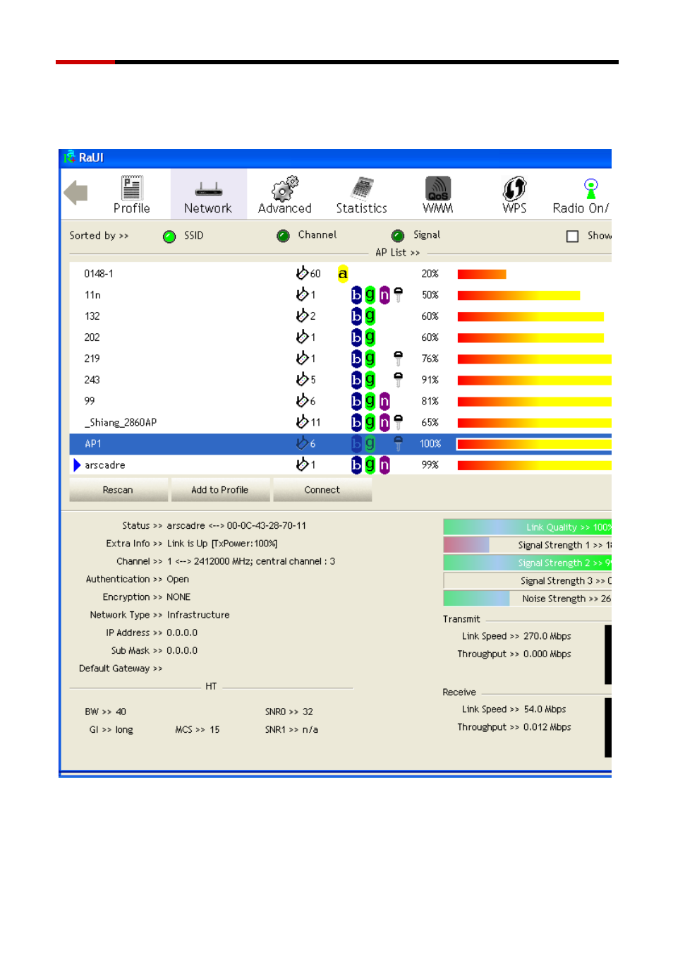The height and width of the screenshot is (953, 673).
Task: Click the Signal Strength 2 bar
Action: (x=528, y=563)
